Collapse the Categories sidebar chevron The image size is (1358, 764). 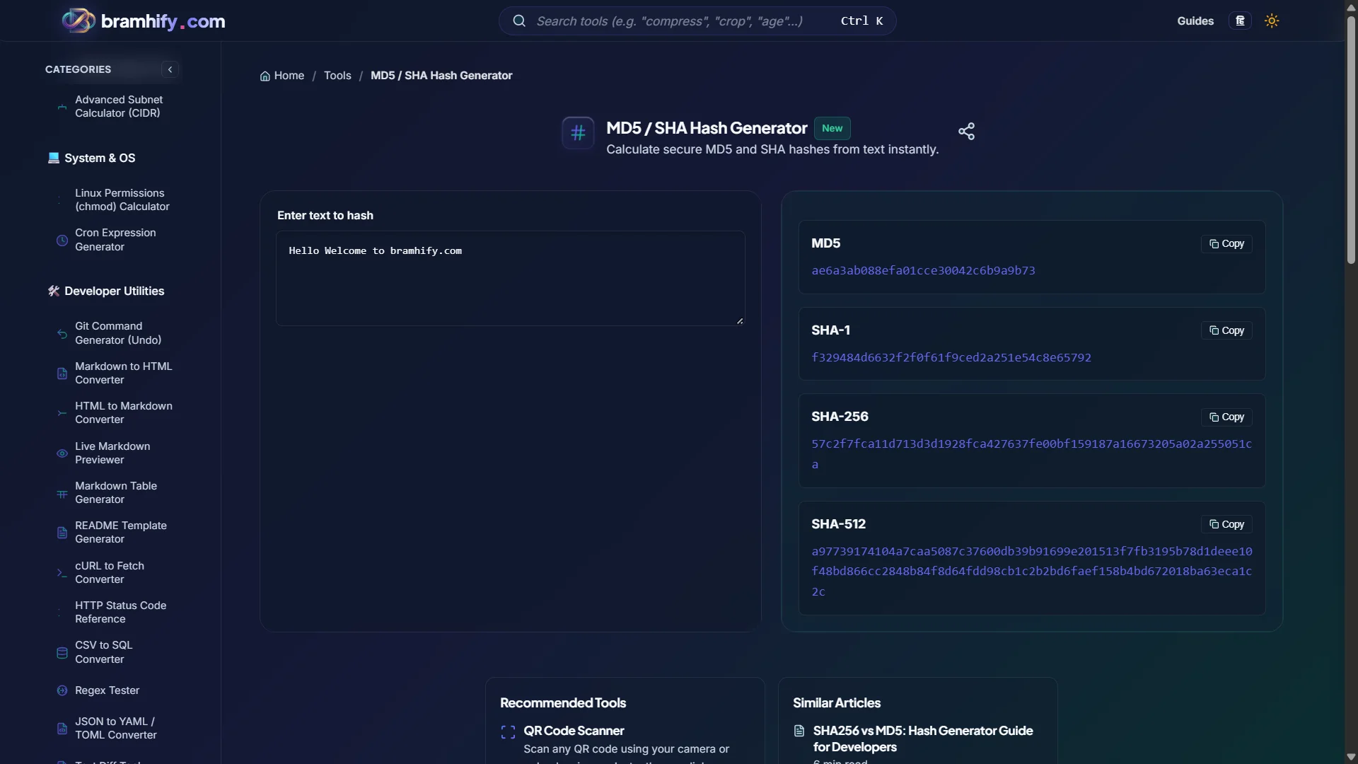[170, 69]
